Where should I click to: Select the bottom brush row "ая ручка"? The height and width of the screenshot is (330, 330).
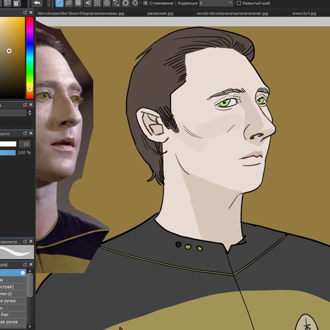click(x=13, y=322)
